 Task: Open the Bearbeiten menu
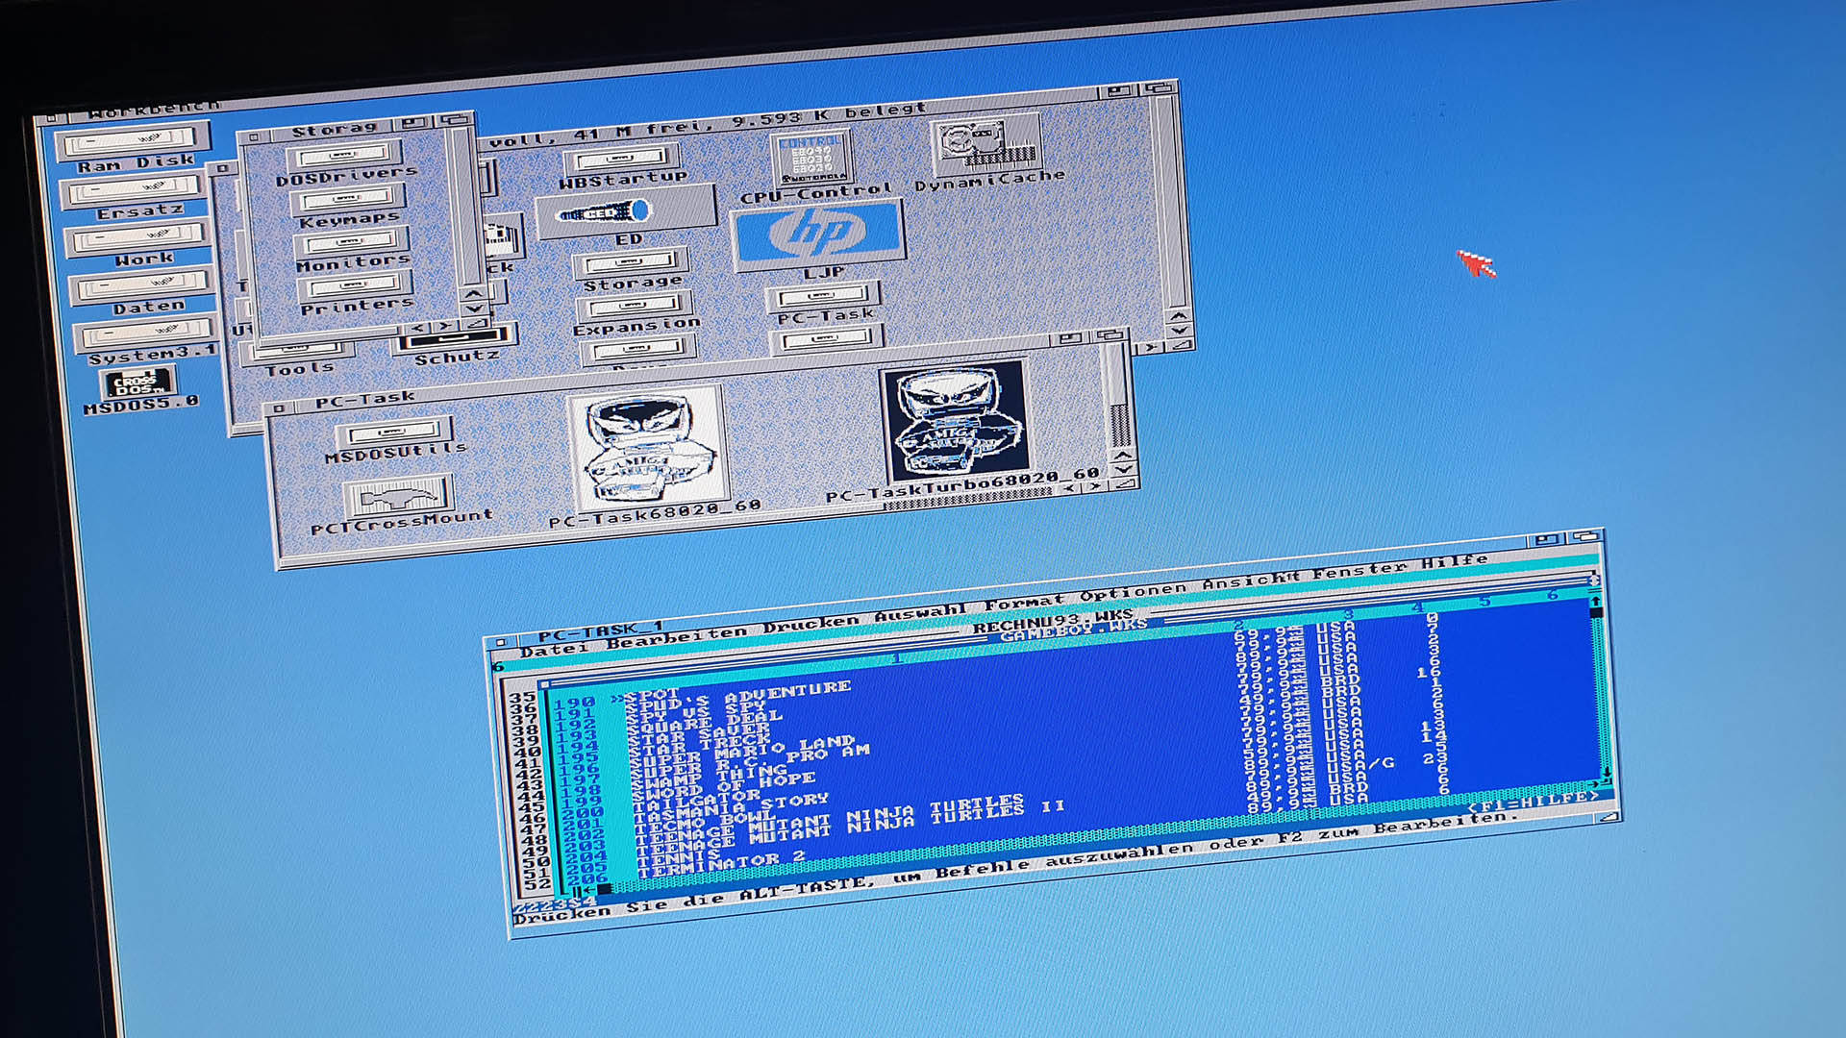click(x=676, y=638)
